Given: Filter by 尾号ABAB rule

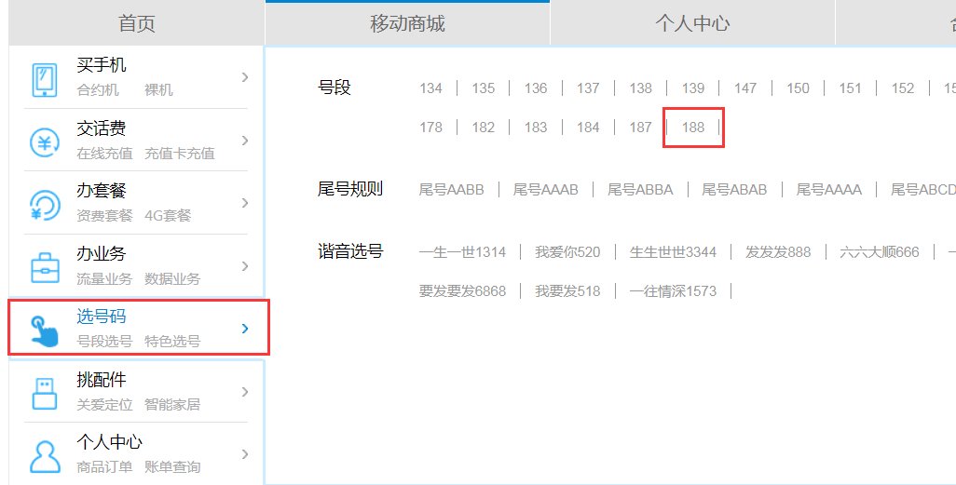Looking at the screenshot, I should pos(734,190).
